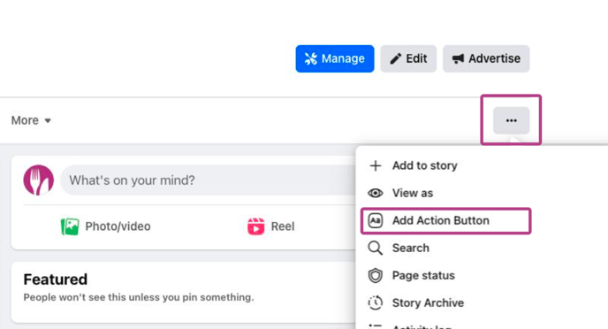This screenshot has width=608, height=329.
Task: Select Add to story menu entry
Action: point(481,165)
